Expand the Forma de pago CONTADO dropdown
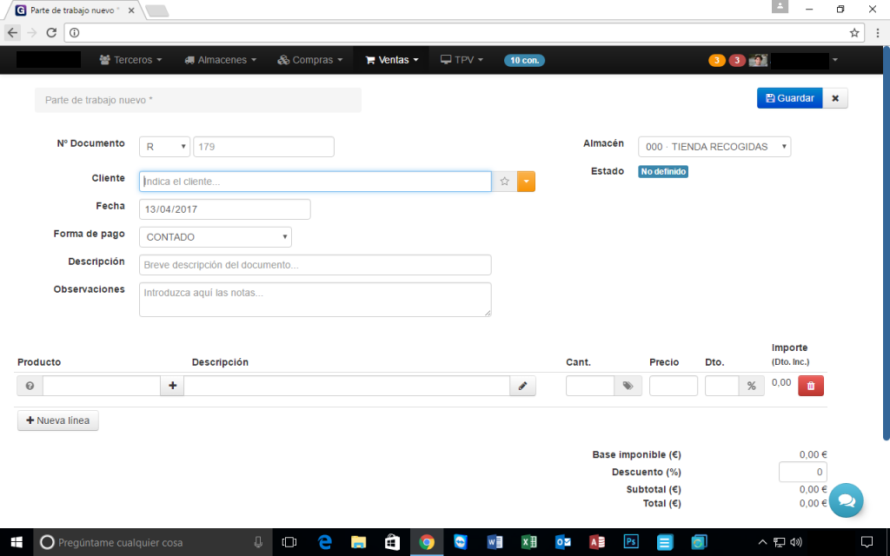This screenshot has width=890, height=556. coord(216,237)
